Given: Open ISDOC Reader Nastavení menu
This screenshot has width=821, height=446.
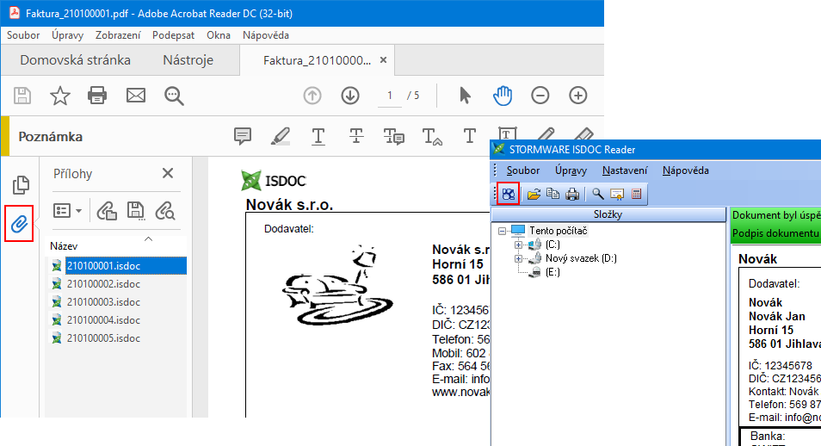Looking at the screenshot, I should tap(625, 170).
